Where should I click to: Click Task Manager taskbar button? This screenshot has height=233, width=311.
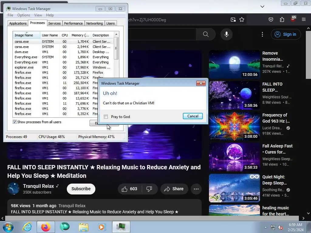coord(121,227)
